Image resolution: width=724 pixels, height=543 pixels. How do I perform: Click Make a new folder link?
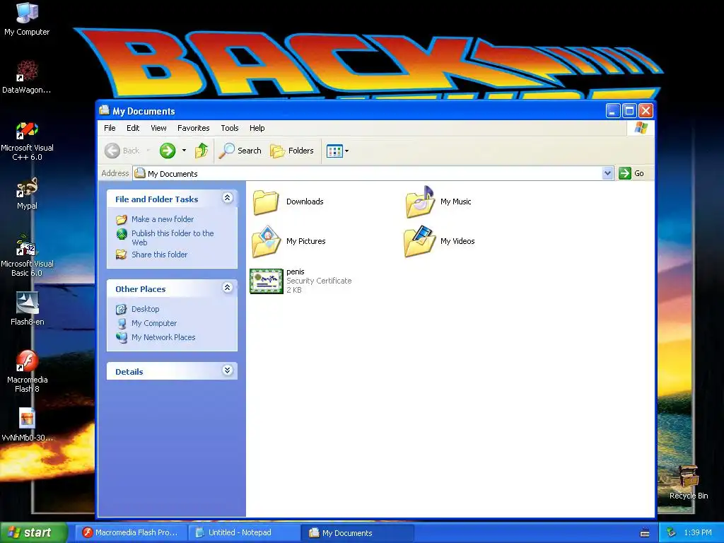(163, 219)
